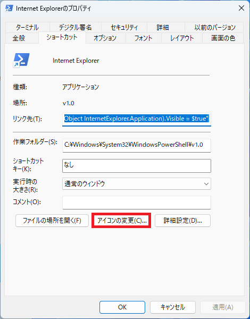Open the ターミナル tab
Image resolution: width=250 pixels, height=319 pixels.
point(28,27)
